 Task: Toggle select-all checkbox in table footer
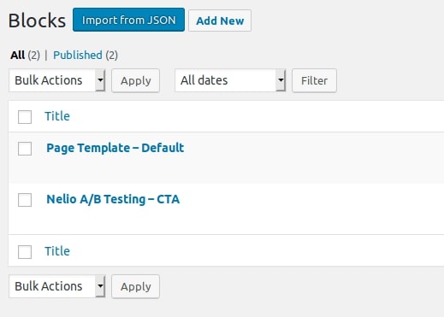(x=25, y=252)
